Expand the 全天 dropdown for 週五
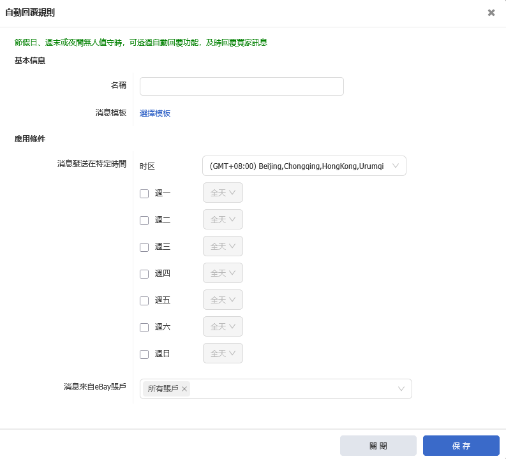 click(223, 300)
